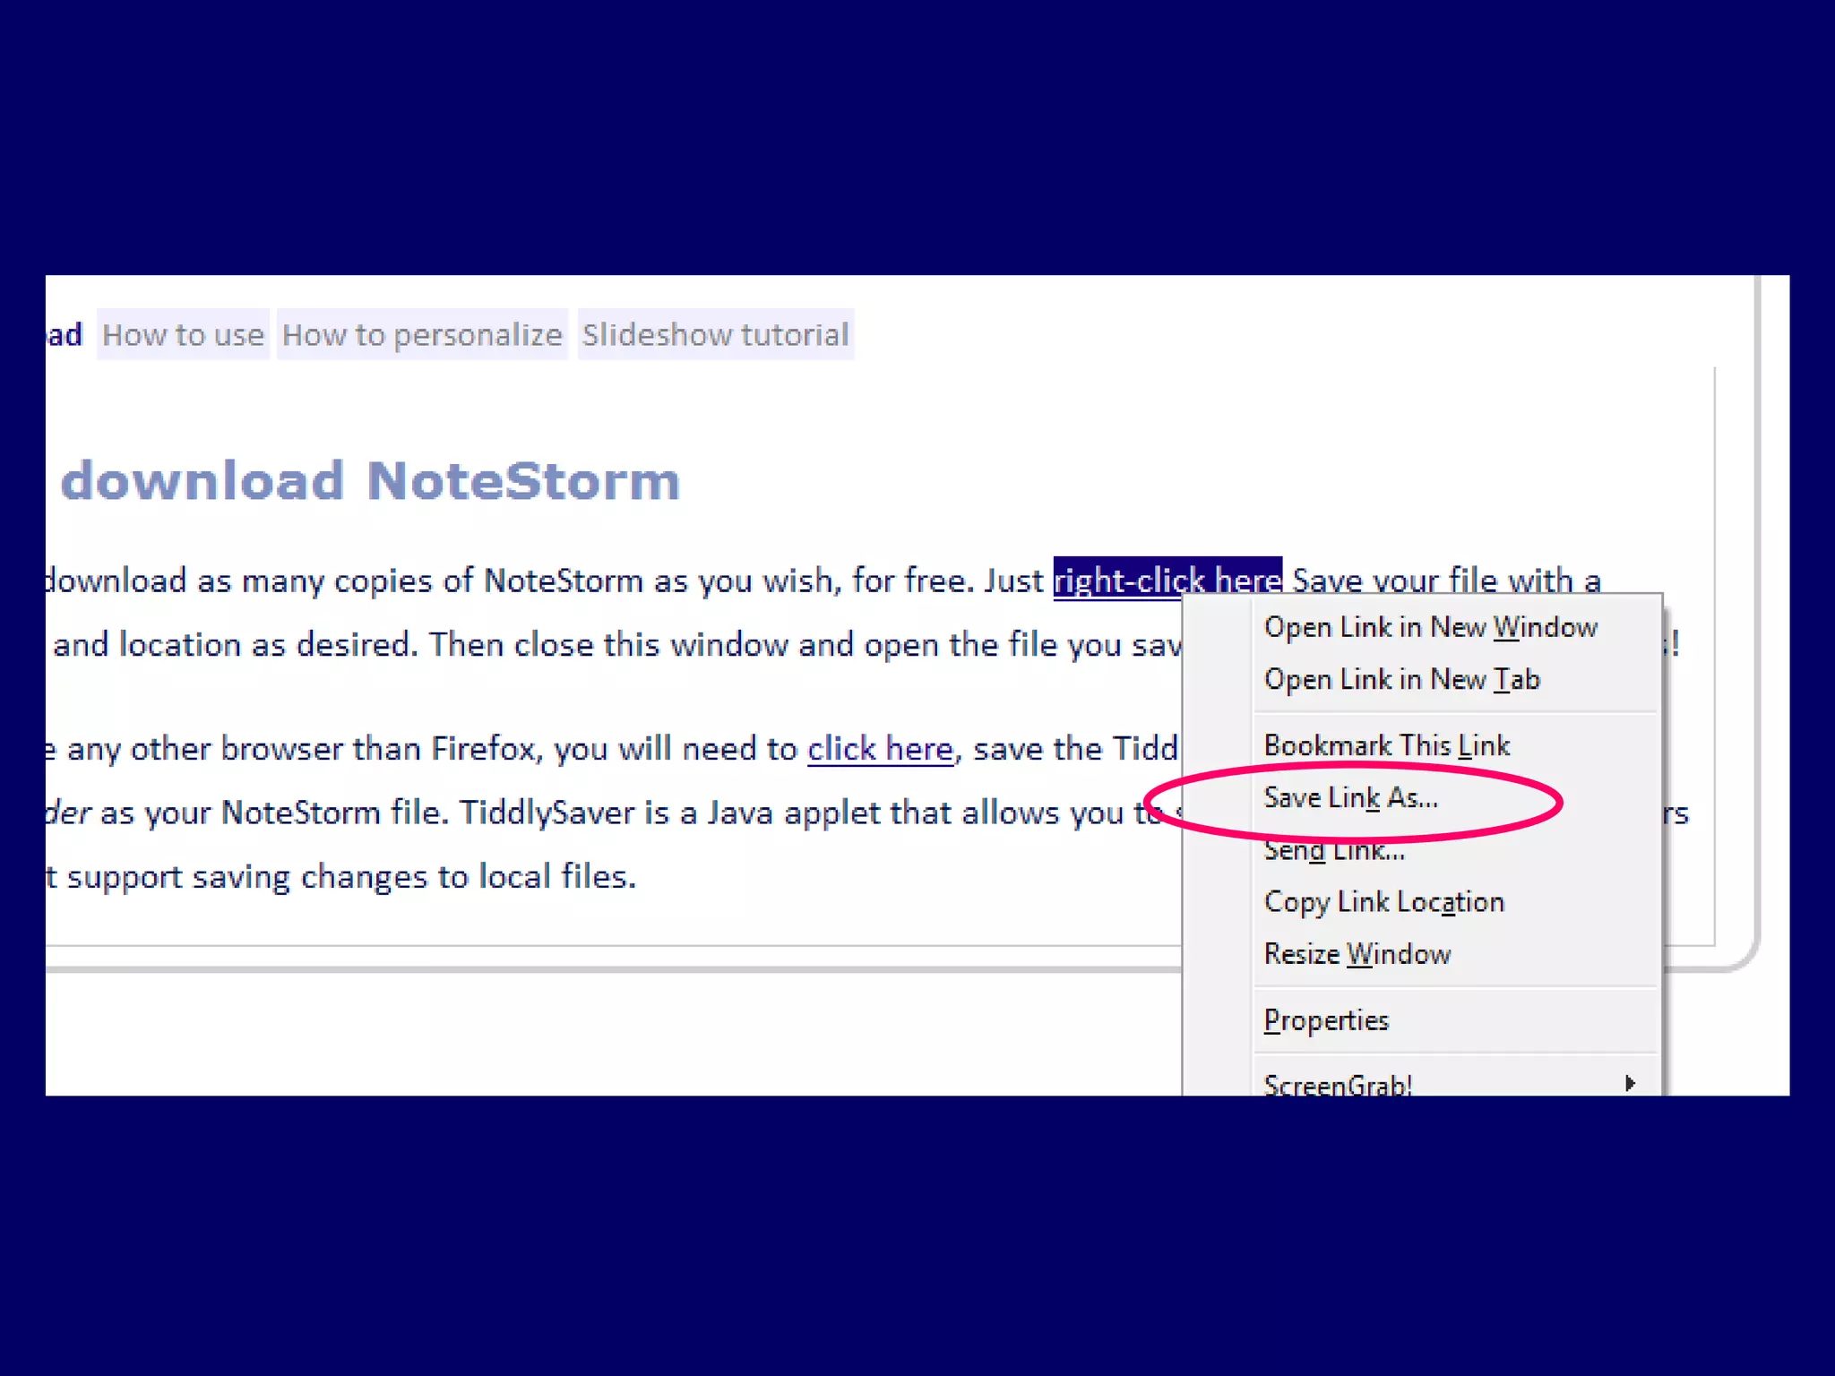Click the word Firefox in paragraph

(482, 749)
